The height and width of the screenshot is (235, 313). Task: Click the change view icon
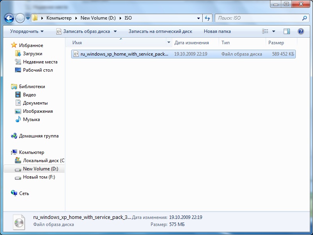click(265, 31)
